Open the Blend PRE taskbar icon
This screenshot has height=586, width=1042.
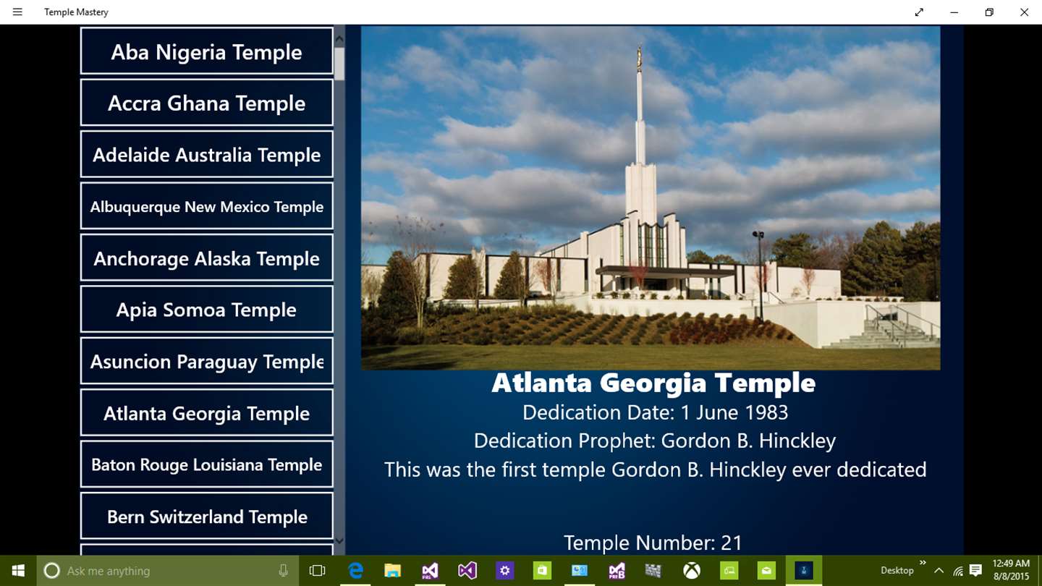tap(617, 571)
